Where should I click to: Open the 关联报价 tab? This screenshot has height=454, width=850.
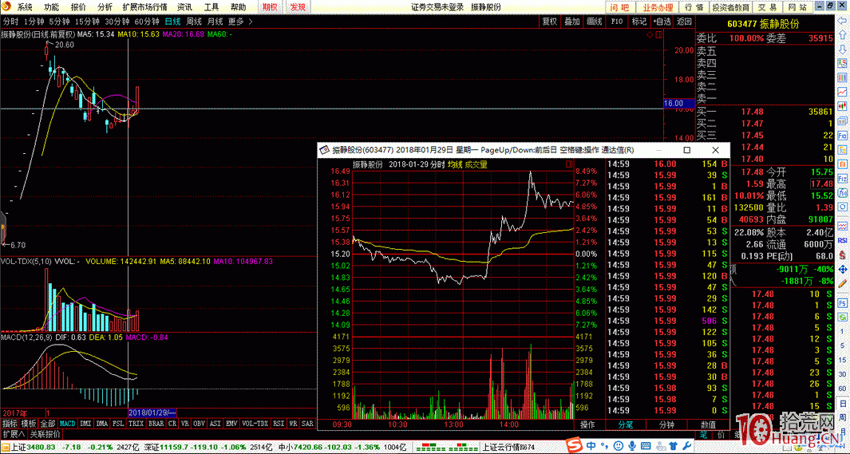pyautogui.click(x=45, y=434)
